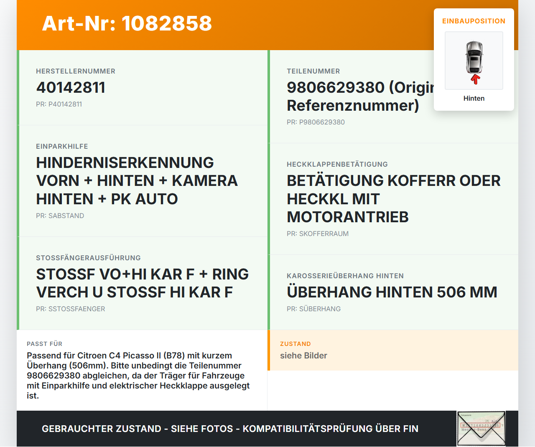
Task: Click the car rear-position icon under Einbauposition
Action: click(x=474, y=61)
